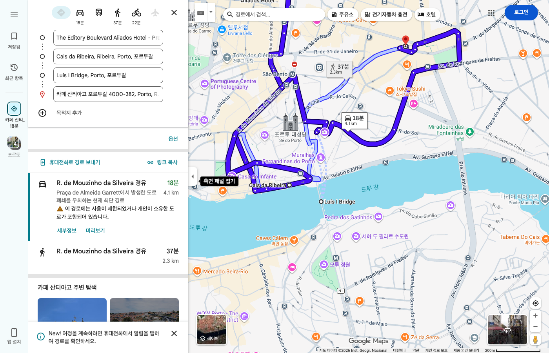
Task: Open Street View thumbnail preview
Action: (507, 330)
